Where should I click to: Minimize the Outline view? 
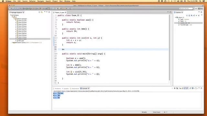tap(199, 12)
